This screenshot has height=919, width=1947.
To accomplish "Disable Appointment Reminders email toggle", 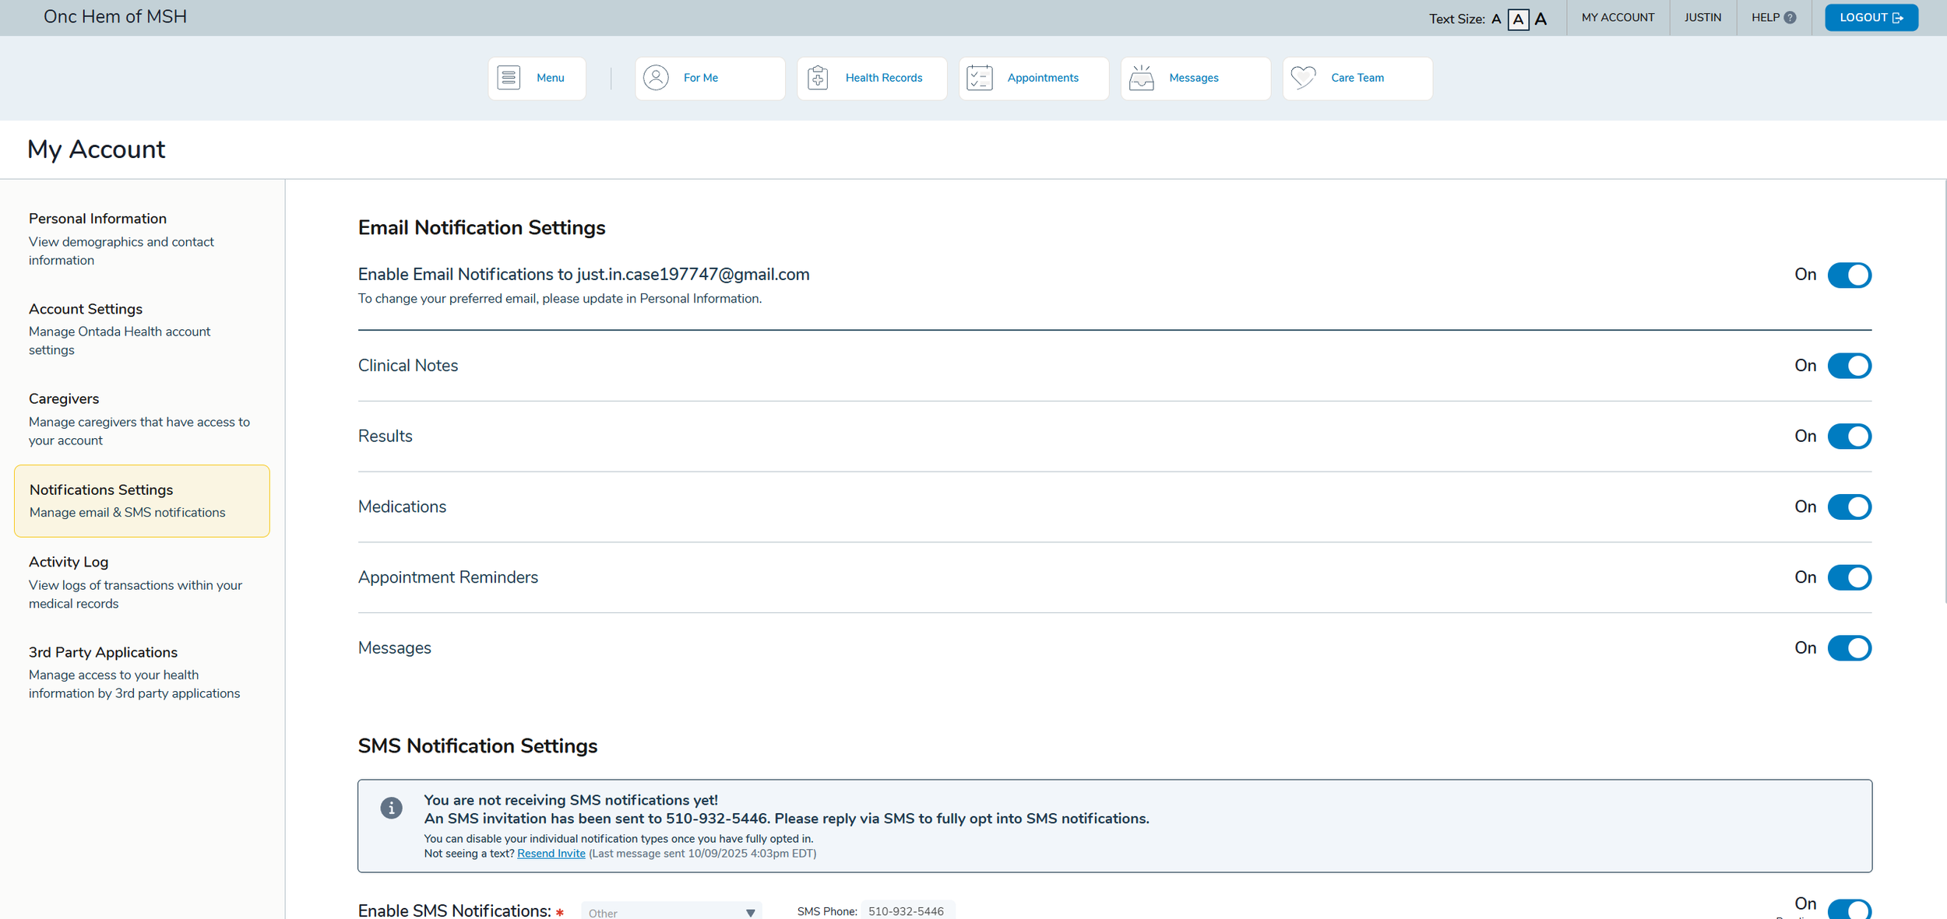I will click(x=1849, y=577).
